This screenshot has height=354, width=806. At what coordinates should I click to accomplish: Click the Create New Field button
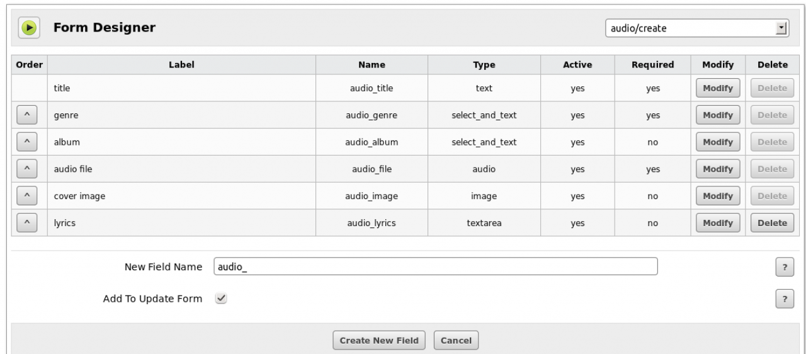pos(380,340)
